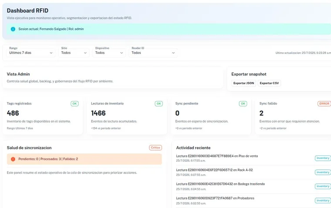Screen dimensions: 331x208
Task: Click the Exportar snapshot heading
Action: 249,74
